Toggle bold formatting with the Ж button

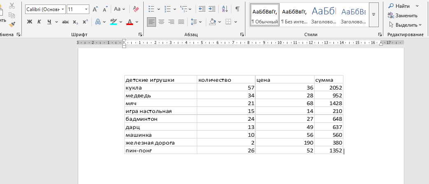pos(30,22)
